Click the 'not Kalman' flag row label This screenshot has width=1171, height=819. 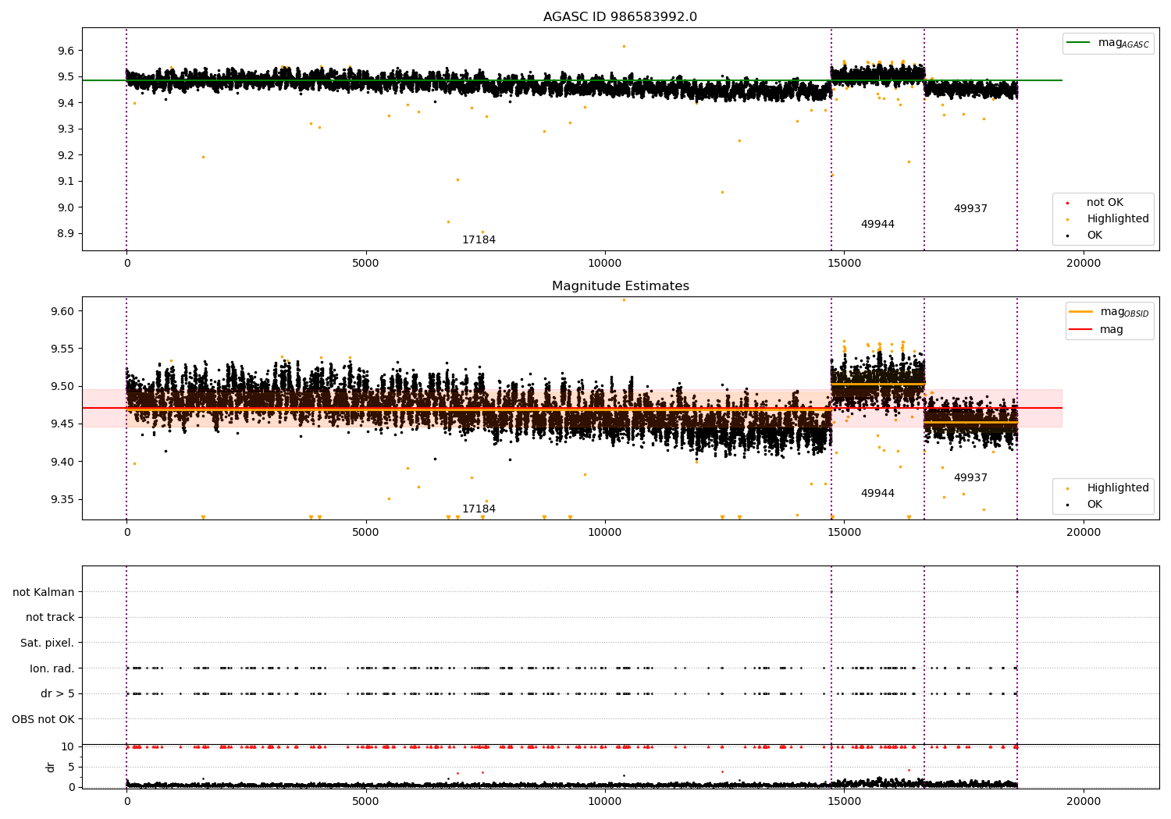(x=44, y=592)
